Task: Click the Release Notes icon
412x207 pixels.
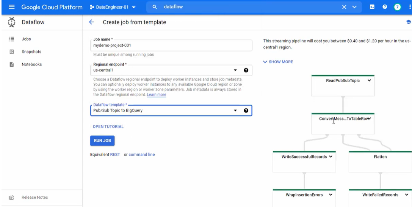Action: pos(12,198)
